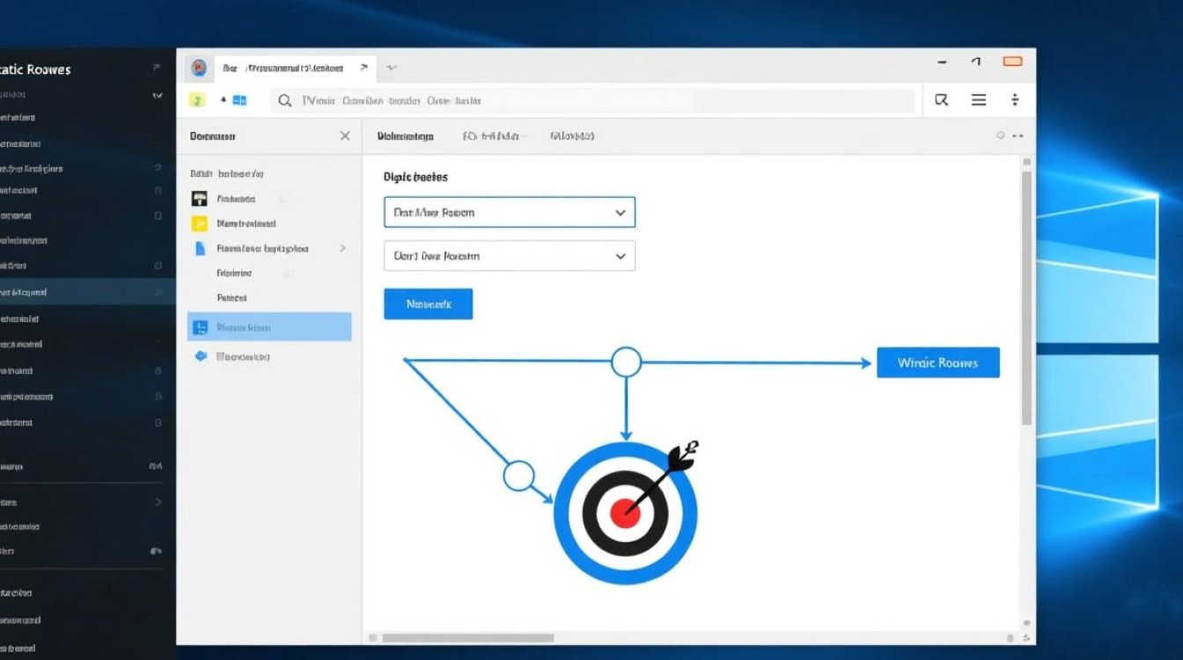Click the horizontal scrollbar at the window bottom

(x=467, y=638)
